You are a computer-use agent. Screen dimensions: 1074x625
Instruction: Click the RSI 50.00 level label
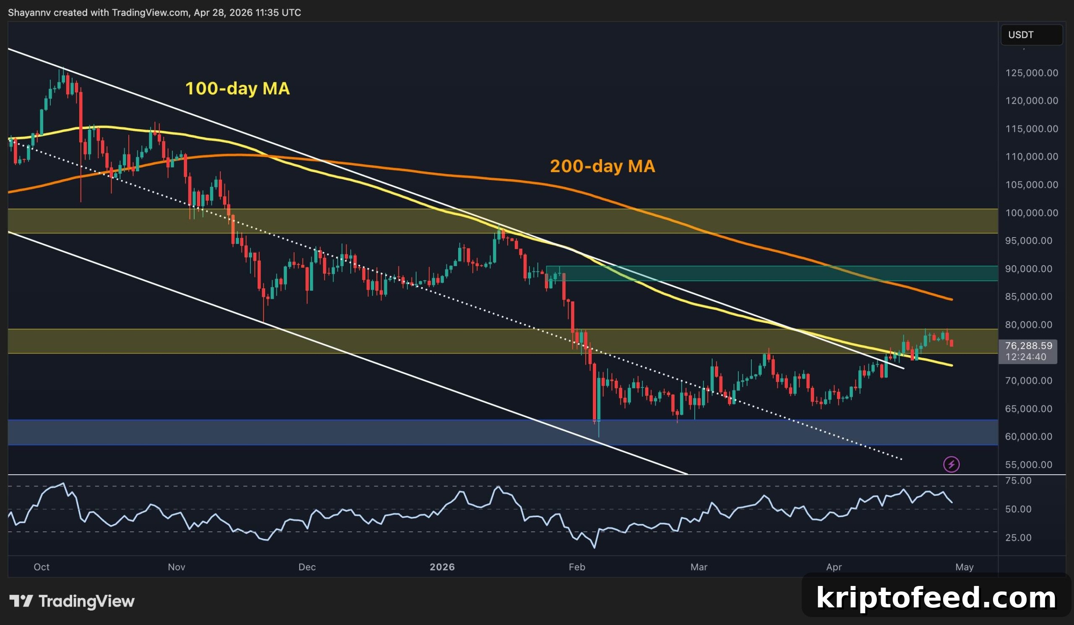click(1018, 509)
